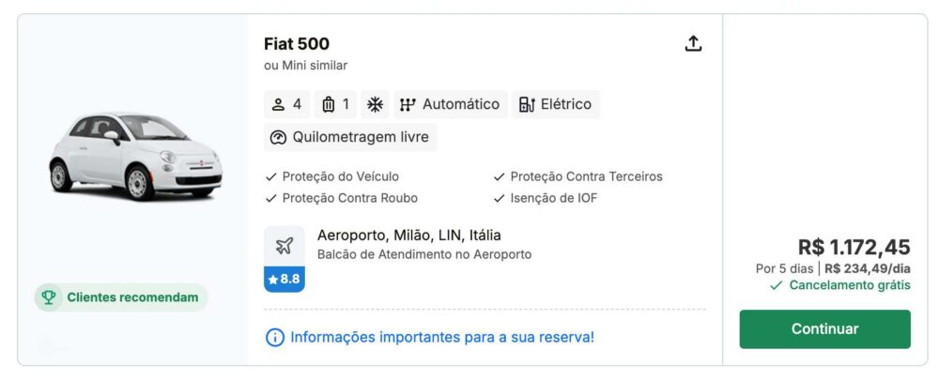Click the Fiat 500 title
This screenshot has height=381, width=939.
click(297, 44)
